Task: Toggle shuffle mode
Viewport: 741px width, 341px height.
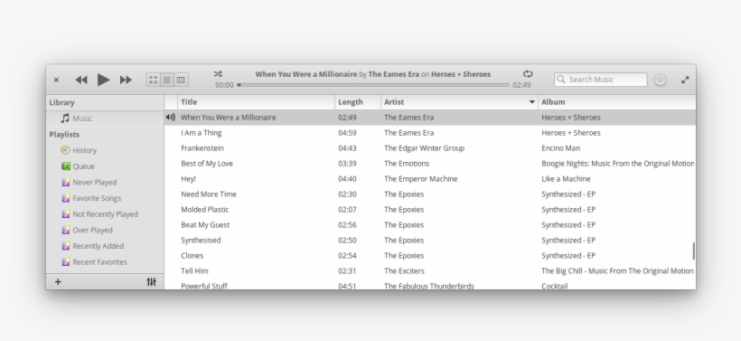Action: click(x=218, y=74)
